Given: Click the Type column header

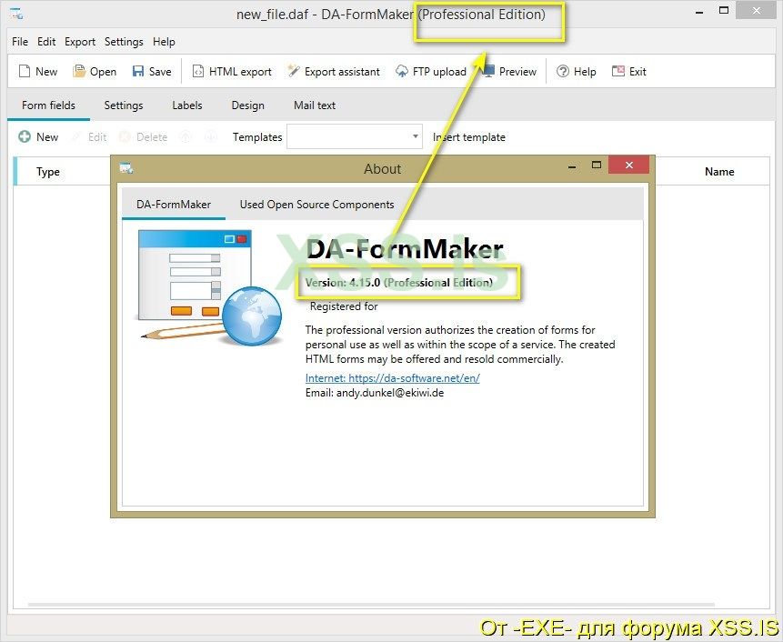Looking at the screenshot, I should [48, 172].
